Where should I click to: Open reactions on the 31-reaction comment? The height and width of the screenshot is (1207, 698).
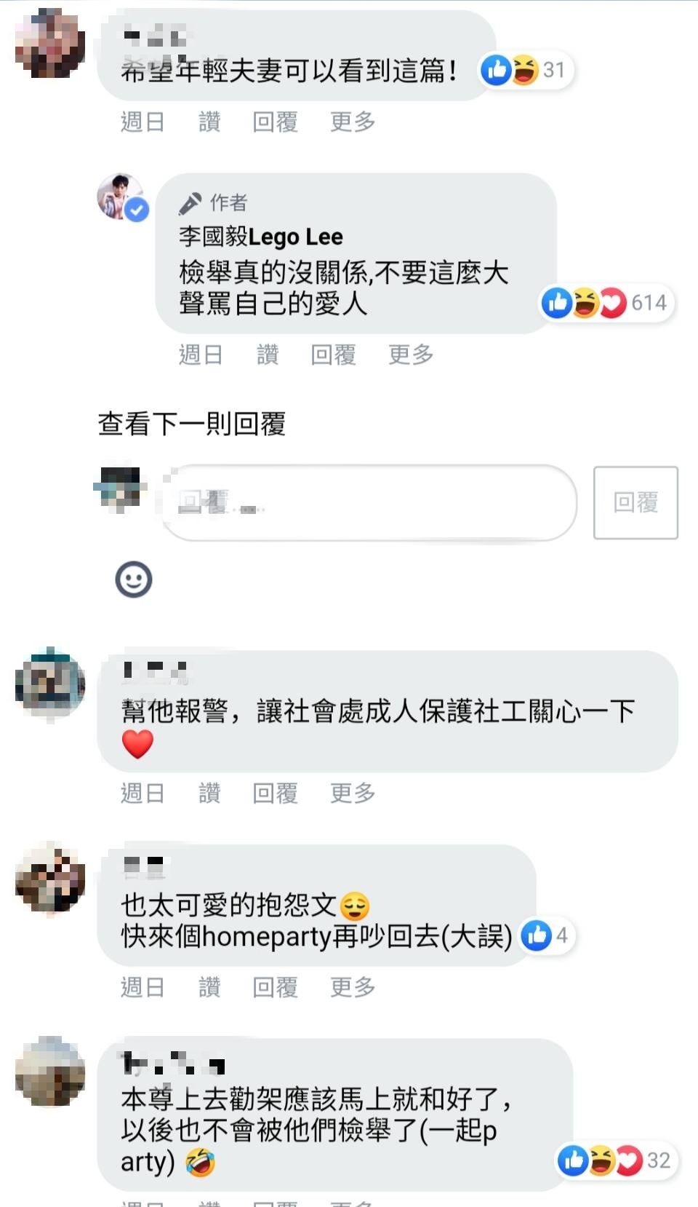coord(526,70)
